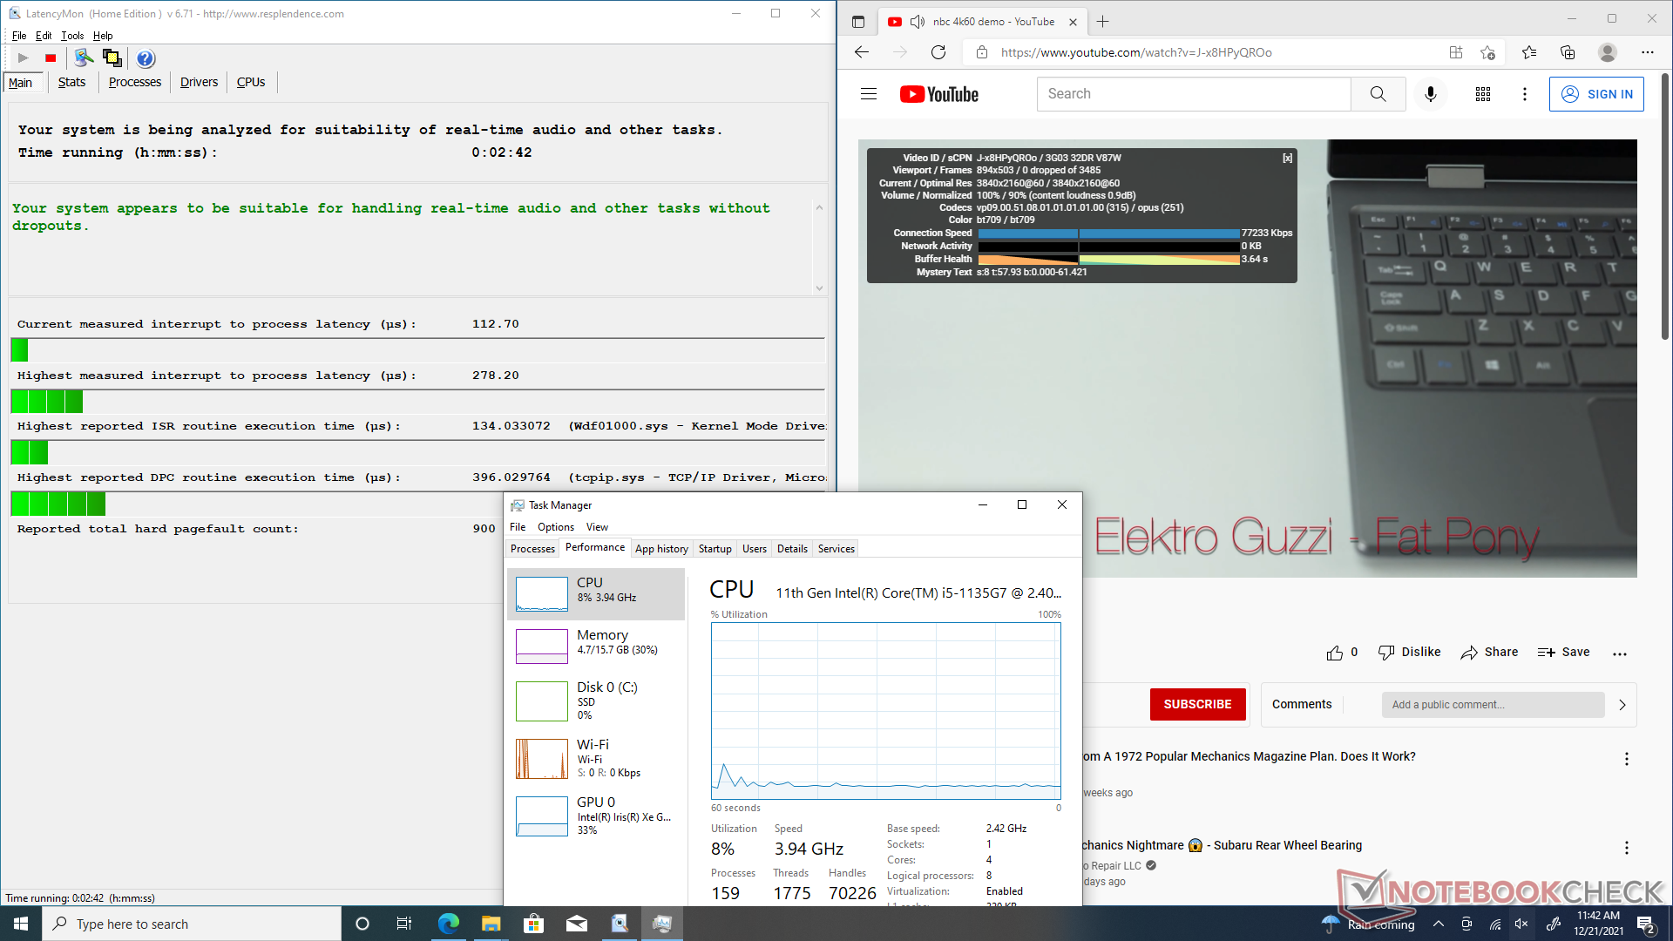Switch to Task Manager Startup tab
The image size is (1673, 941).
(x=715, y=549)
